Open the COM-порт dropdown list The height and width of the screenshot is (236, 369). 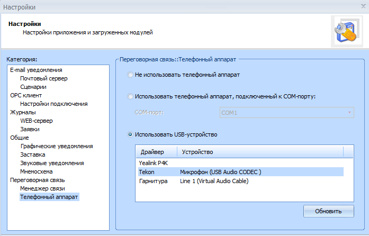(x=349, y=112)
